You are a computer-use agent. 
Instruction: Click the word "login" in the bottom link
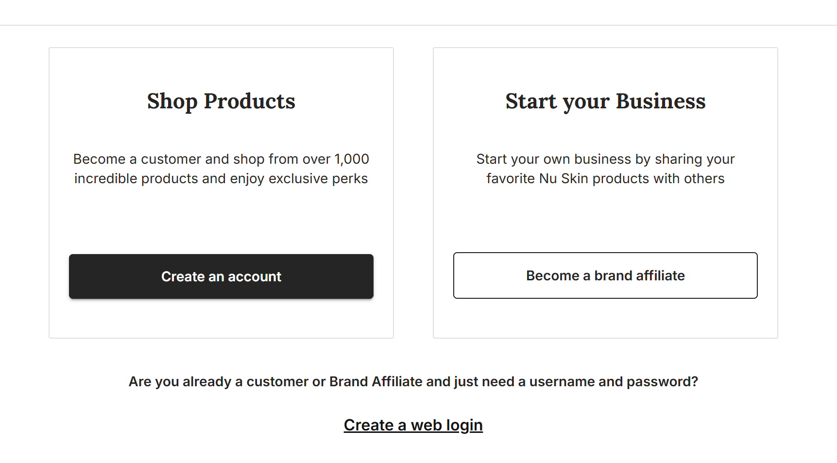(464, 425)
